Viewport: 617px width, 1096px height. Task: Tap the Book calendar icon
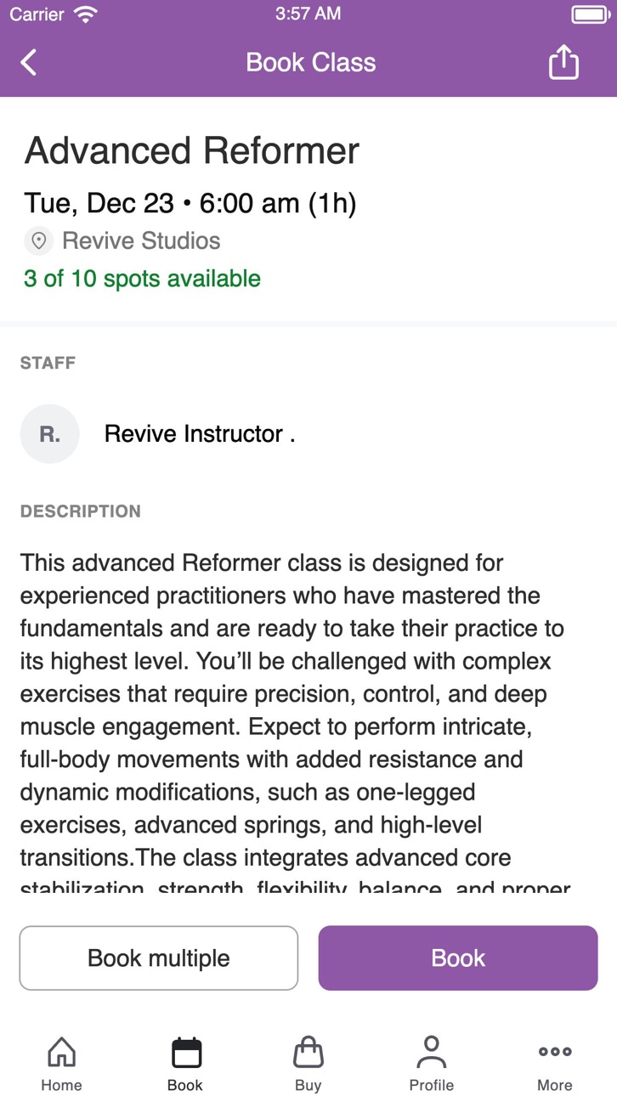[186, 1052]
